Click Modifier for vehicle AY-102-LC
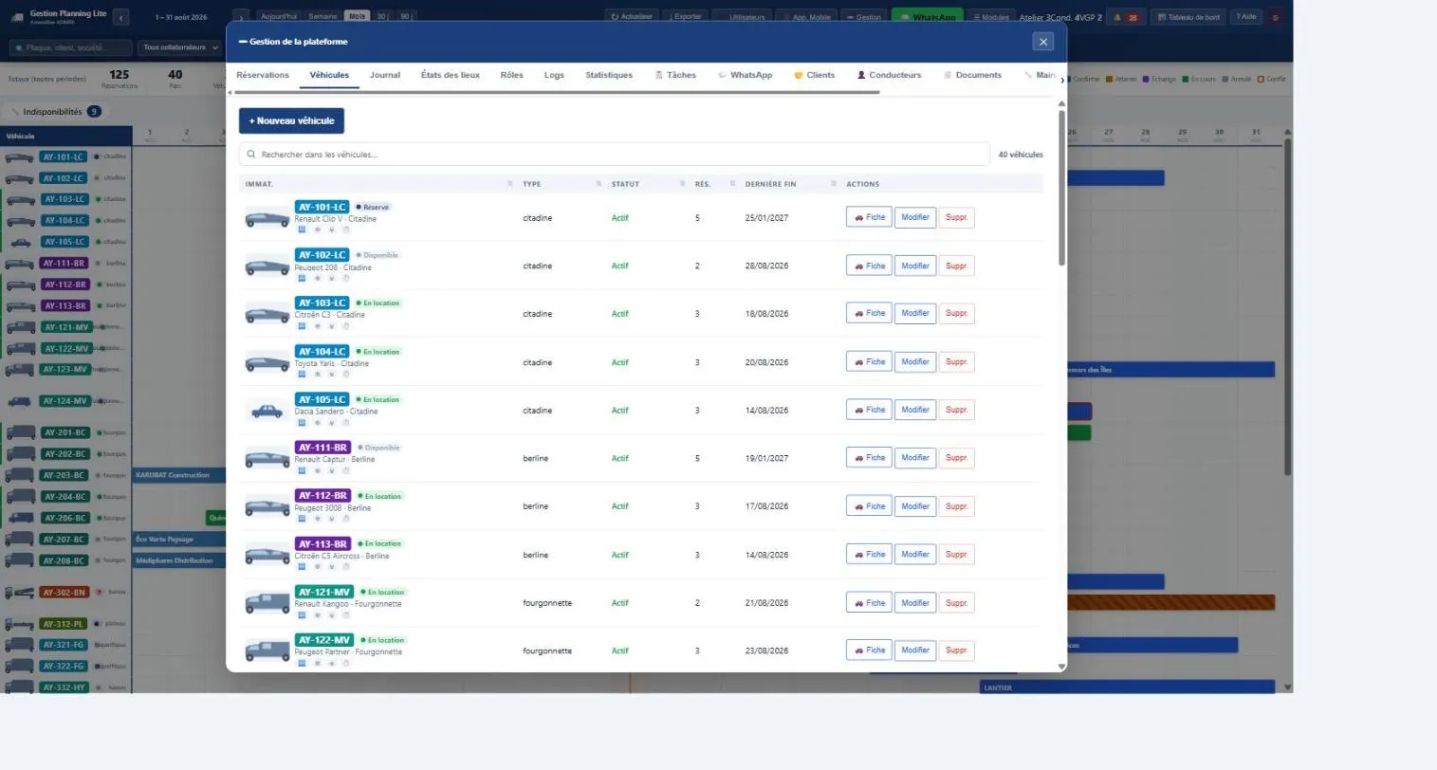The width and height of the screenshot is (1437, 770). 915,266
